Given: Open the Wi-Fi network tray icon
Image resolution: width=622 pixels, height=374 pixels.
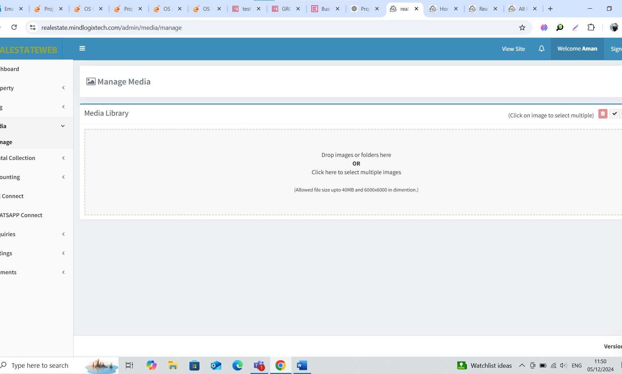Looking at the screenshot, I should pos(554,365).
